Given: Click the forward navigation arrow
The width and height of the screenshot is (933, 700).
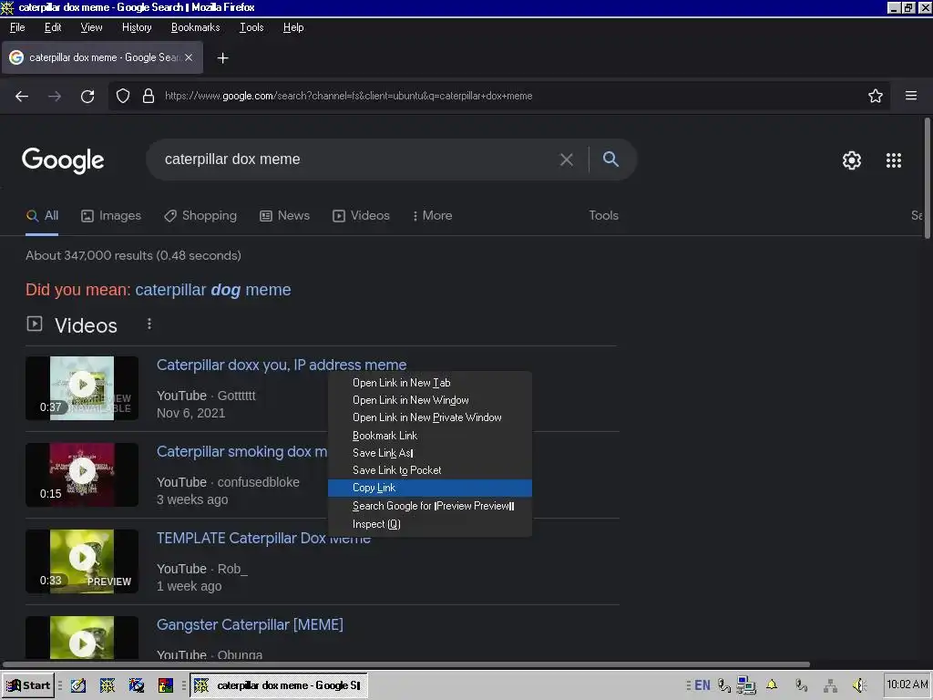Looking at the screenshot, I should [55, 96].
